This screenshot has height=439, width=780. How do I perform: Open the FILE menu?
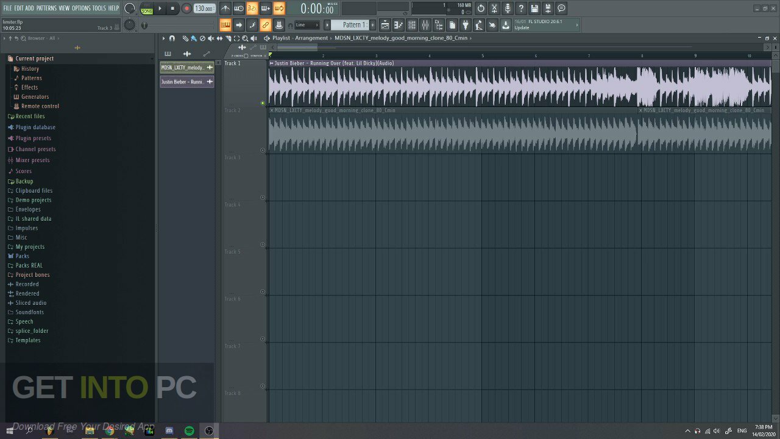click(7, 8)
